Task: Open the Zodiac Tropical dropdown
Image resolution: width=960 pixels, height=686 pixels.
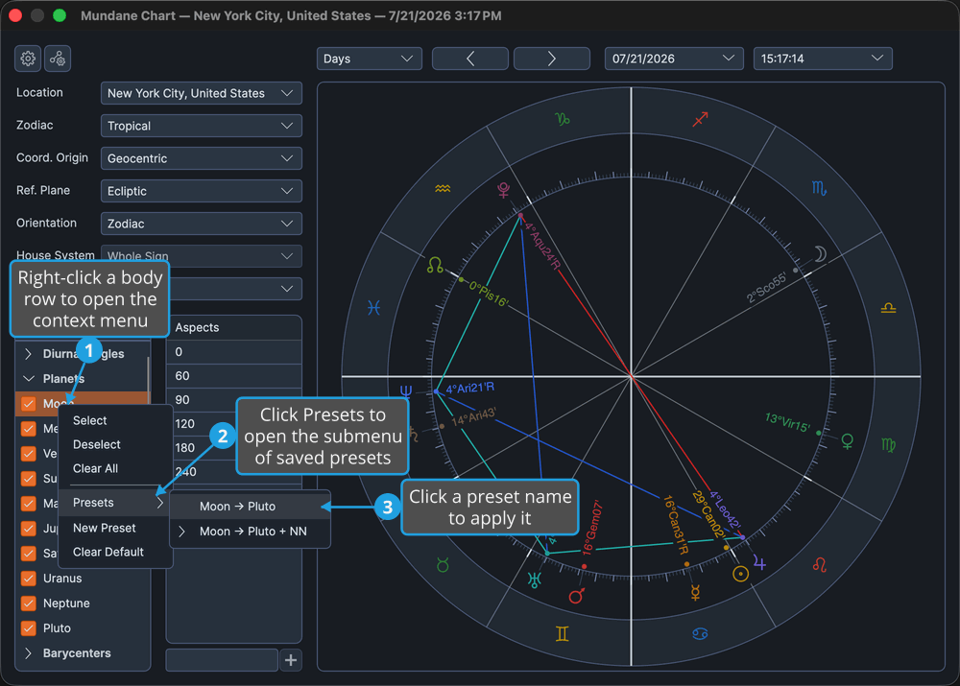Action: tap(201, 126)
